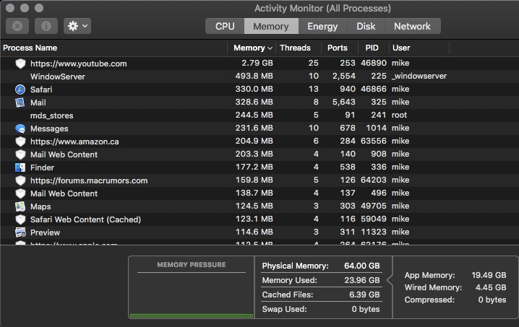Select Safari Web Content (Cached) process name
The image size is (519, 327).
pyautogui.click(x=86, y=219)
